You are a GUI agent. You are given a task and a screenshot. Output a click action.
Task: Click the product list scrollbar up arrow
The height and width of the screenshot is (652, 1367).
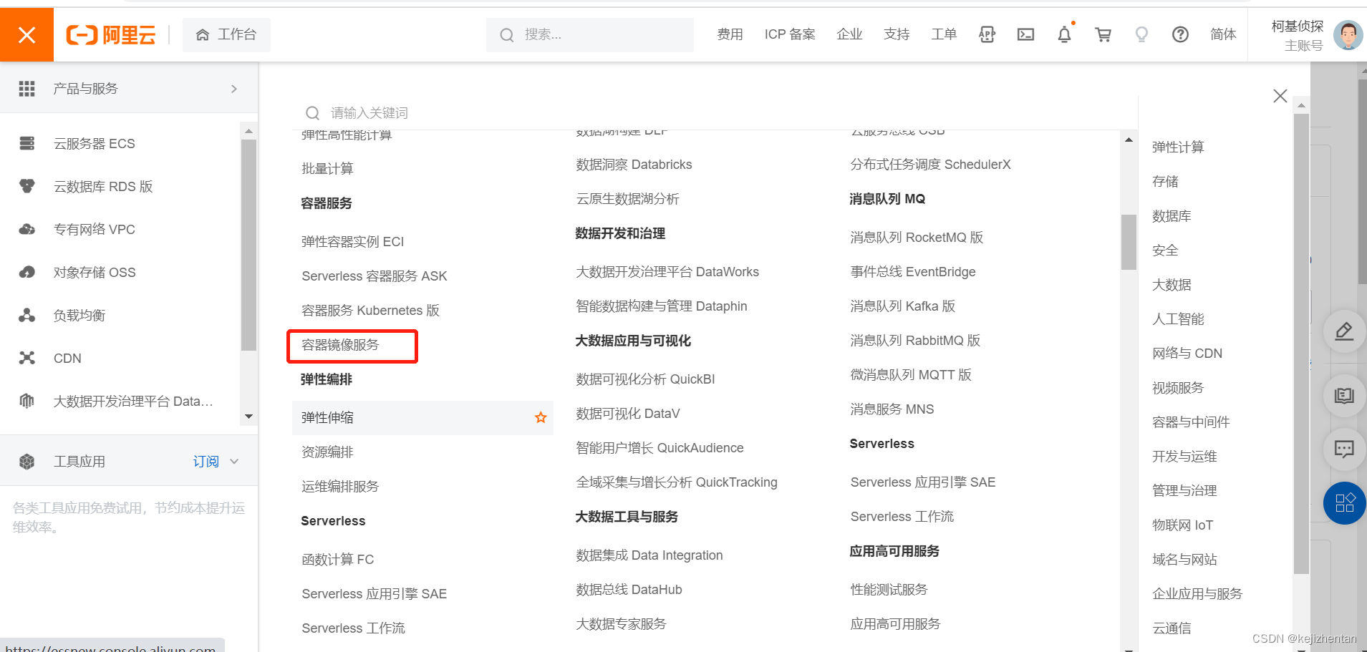point(1129,140)
